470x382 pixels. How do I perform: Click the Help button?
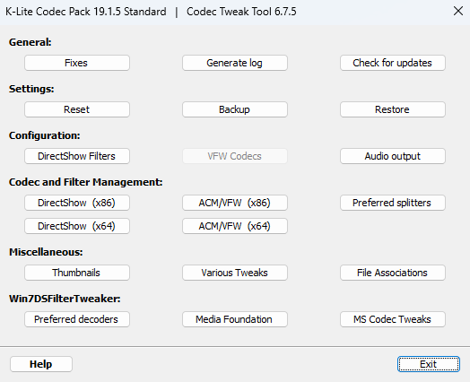(41, 364)
